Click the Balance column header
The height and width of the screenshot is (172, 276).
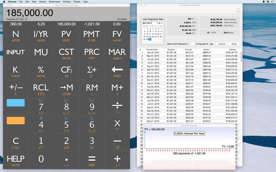pos(232,50)
